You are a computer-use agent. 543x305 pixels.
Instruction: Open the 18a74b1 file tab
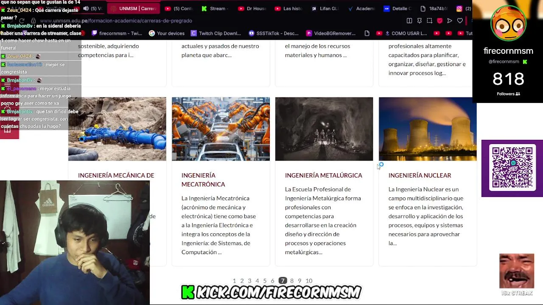pyautogui.click(x=434, y=8)
